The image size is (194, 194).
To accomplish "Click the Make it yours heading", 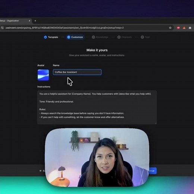I will pos(97,50).
